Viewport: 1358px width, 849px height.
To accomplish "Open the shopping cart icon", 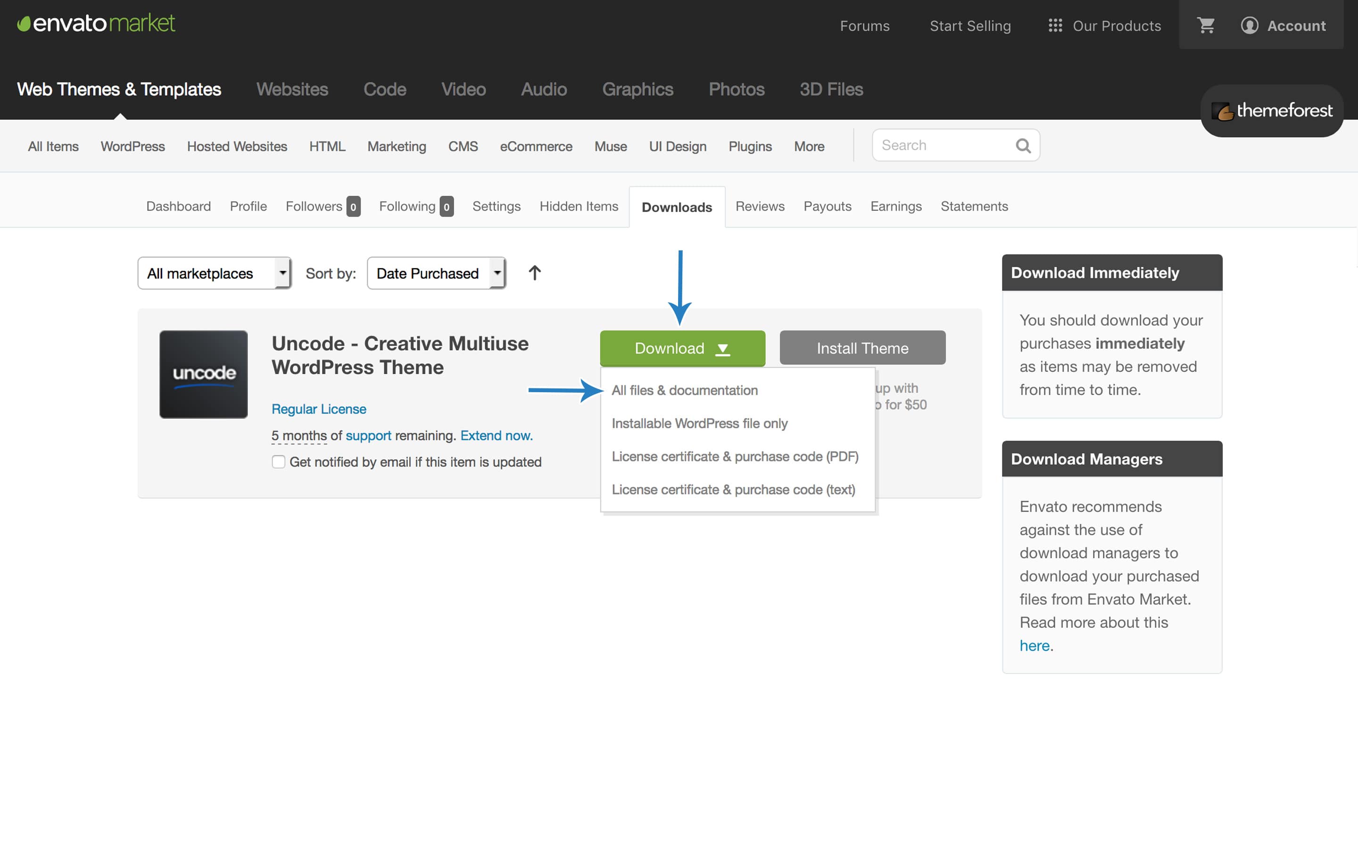I will (x=1205, y=25).
